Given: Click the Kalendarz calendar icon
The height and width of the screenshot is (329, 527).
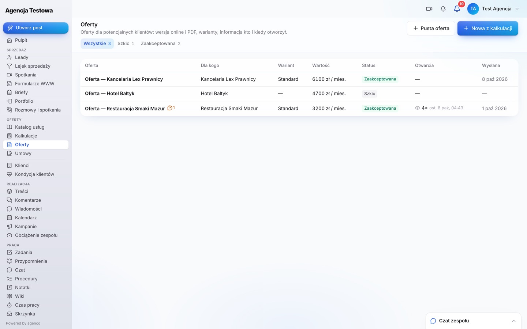Looking at the screenshot, I should pos(10,218).
